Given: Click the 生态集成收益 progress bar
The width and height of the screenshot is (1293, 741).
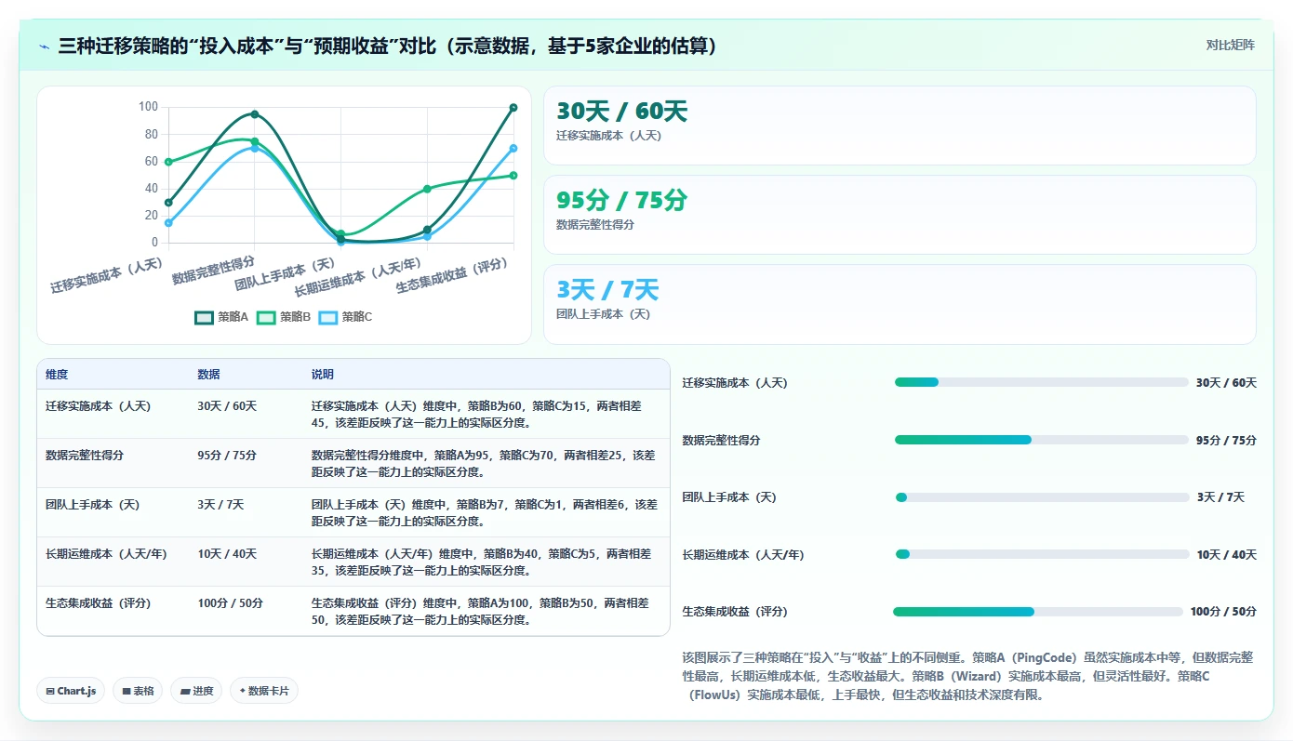Looking at the screenshot, I should (1038, 612).
